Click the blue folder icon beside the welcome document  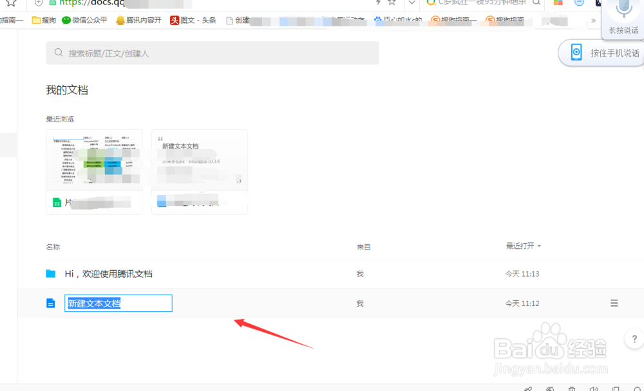pos(51,273)
